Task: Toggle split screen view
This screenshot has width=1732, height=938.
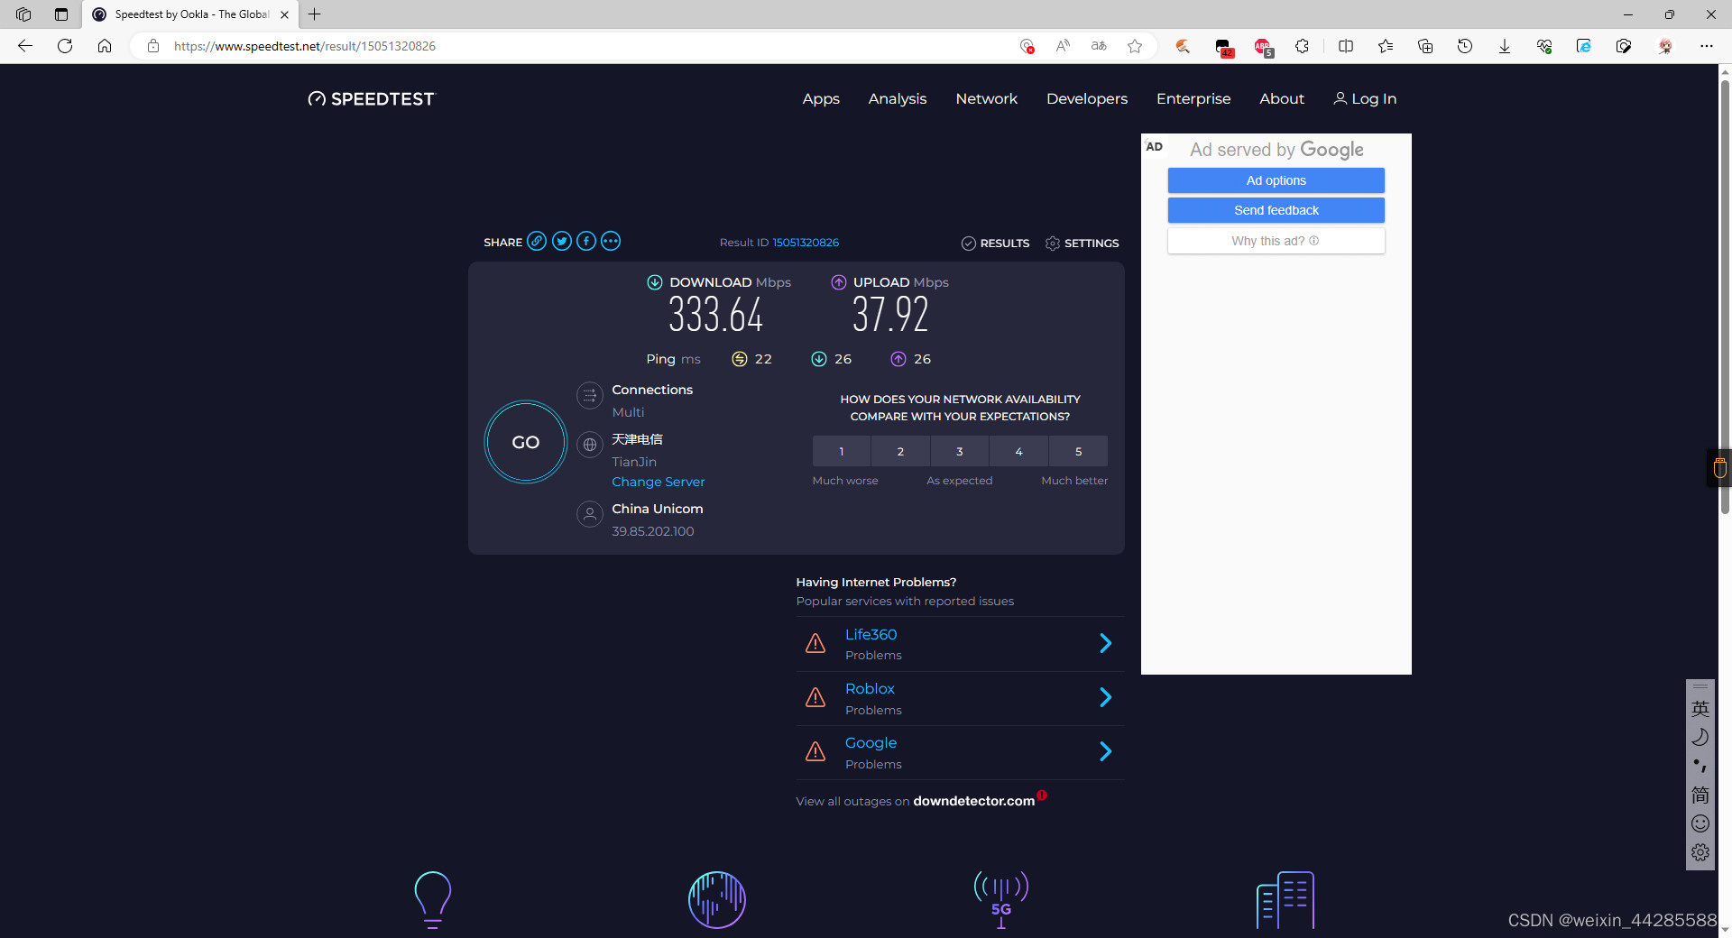Action: (1346, 46)
